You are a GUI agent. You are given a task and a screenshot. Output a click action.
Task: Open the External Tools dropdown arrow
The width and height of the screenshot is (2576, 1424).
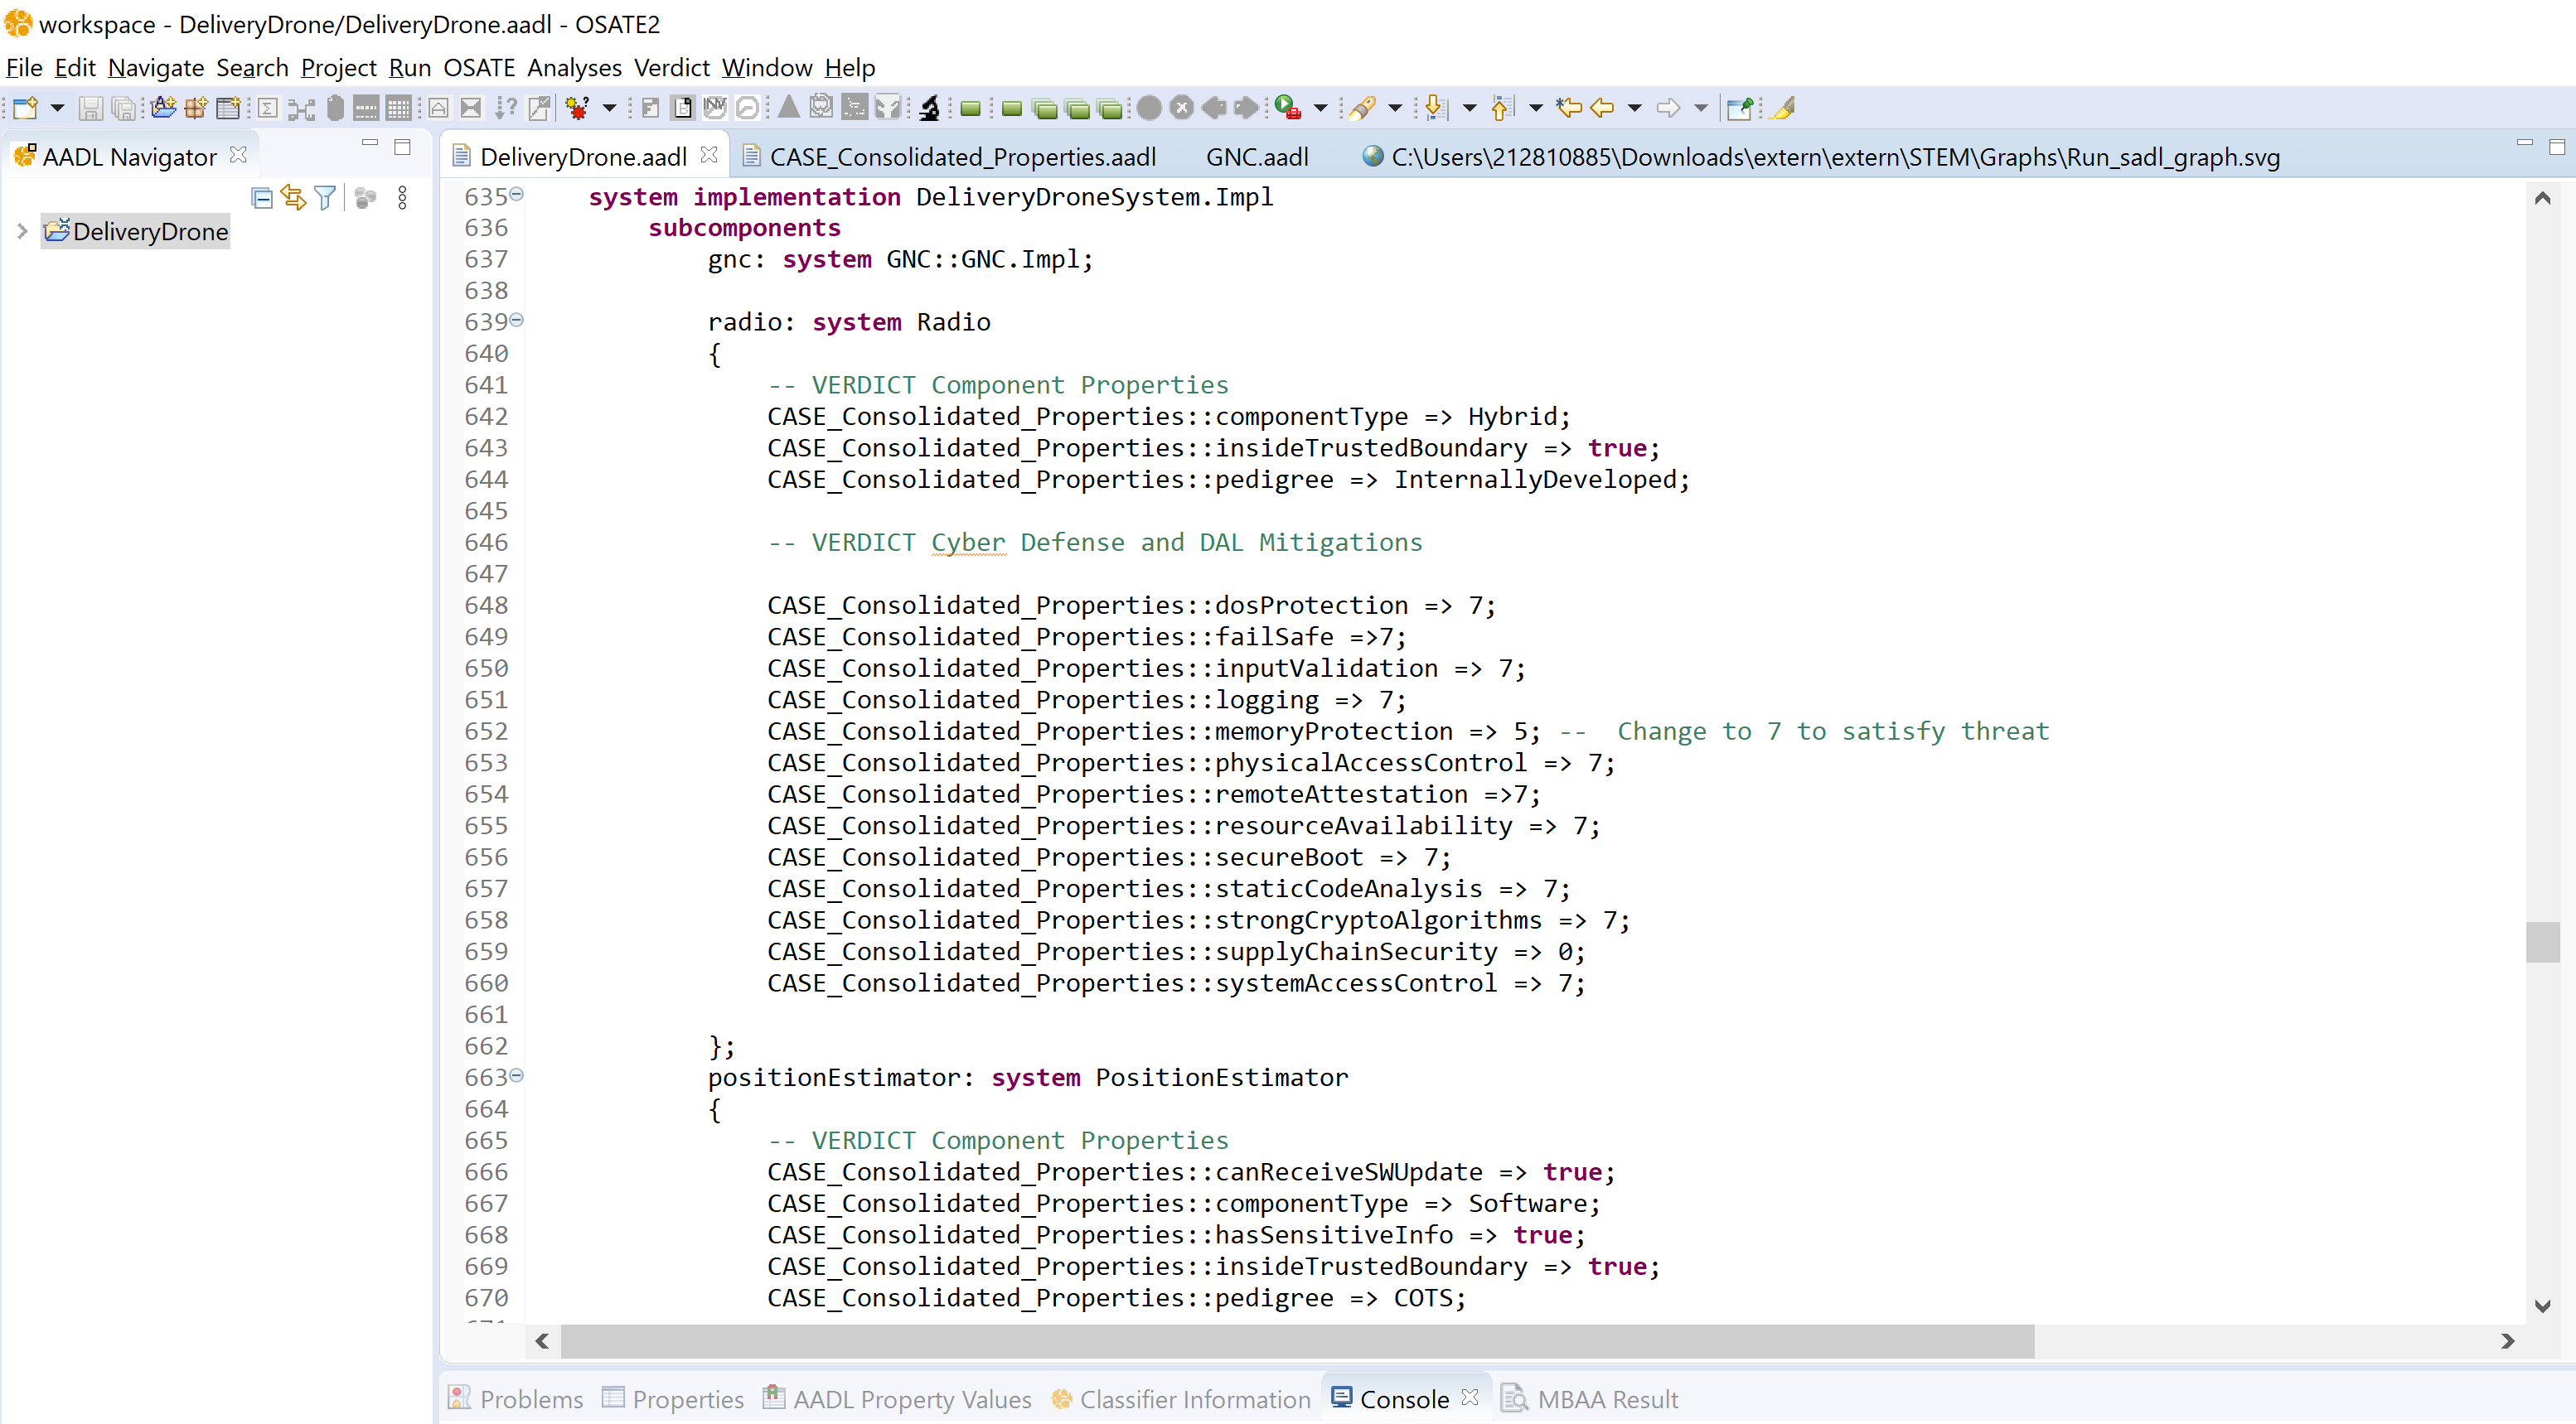[x=1320, y=107]
